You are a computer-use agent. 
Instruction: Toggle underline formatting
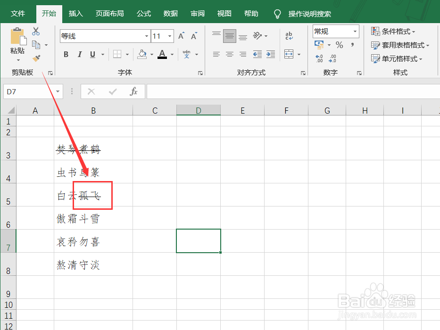click(x=92, y=54)
